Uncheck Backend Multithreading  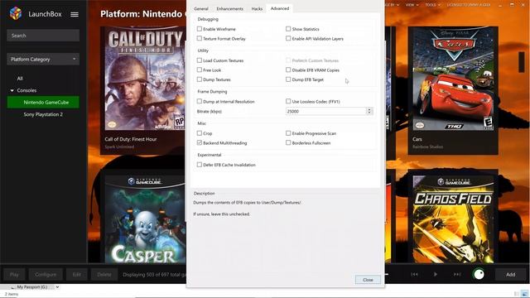[x=200, y=143]
